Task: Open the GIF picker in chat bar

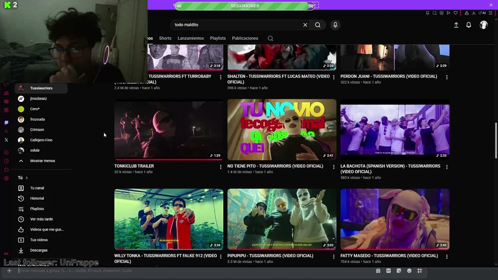Action: [388, 271]
